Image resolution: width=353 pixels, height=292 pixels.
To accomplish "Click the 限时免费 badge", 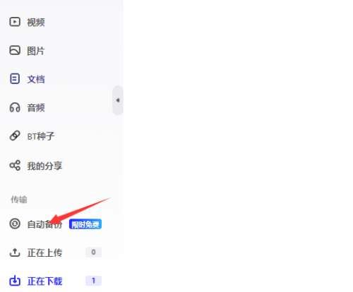I will 85,224.
